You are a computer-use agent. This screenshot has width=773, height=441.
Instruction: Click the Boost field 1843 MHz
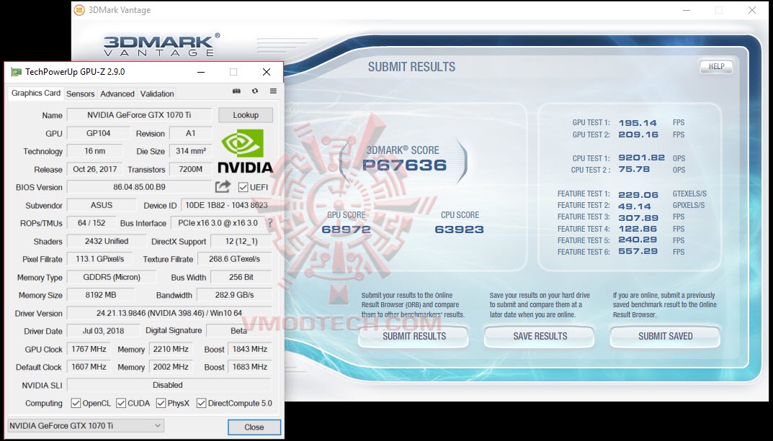point(249,349)
